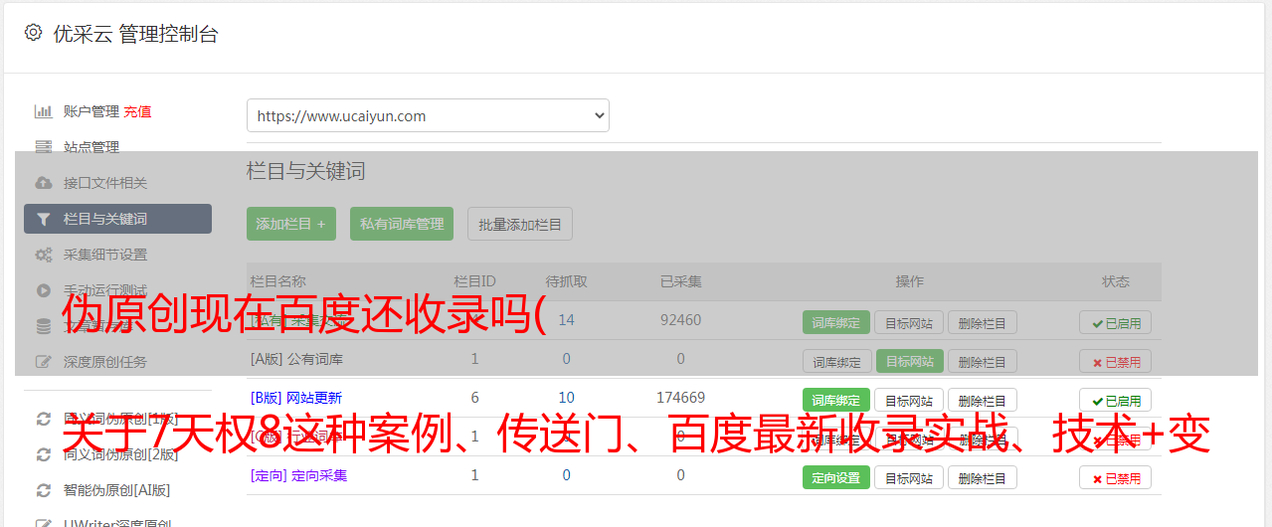Image resolution: width=1272 pixels, height=527 pixels.
Task: Click the 92460 collected count
Action: (x=680, y=320)
